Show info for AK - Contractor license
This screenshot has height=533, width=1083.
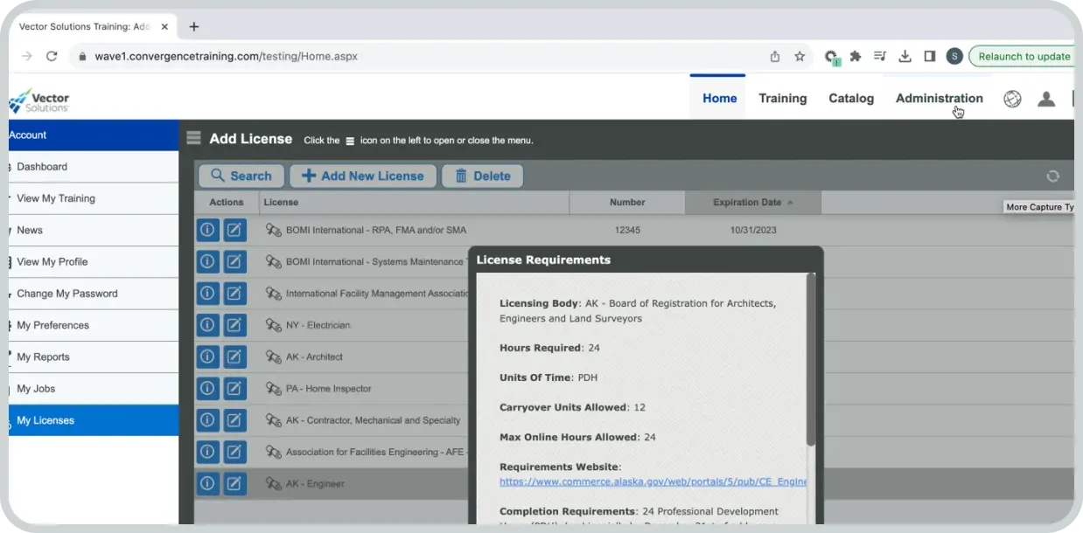pos(207,420)
